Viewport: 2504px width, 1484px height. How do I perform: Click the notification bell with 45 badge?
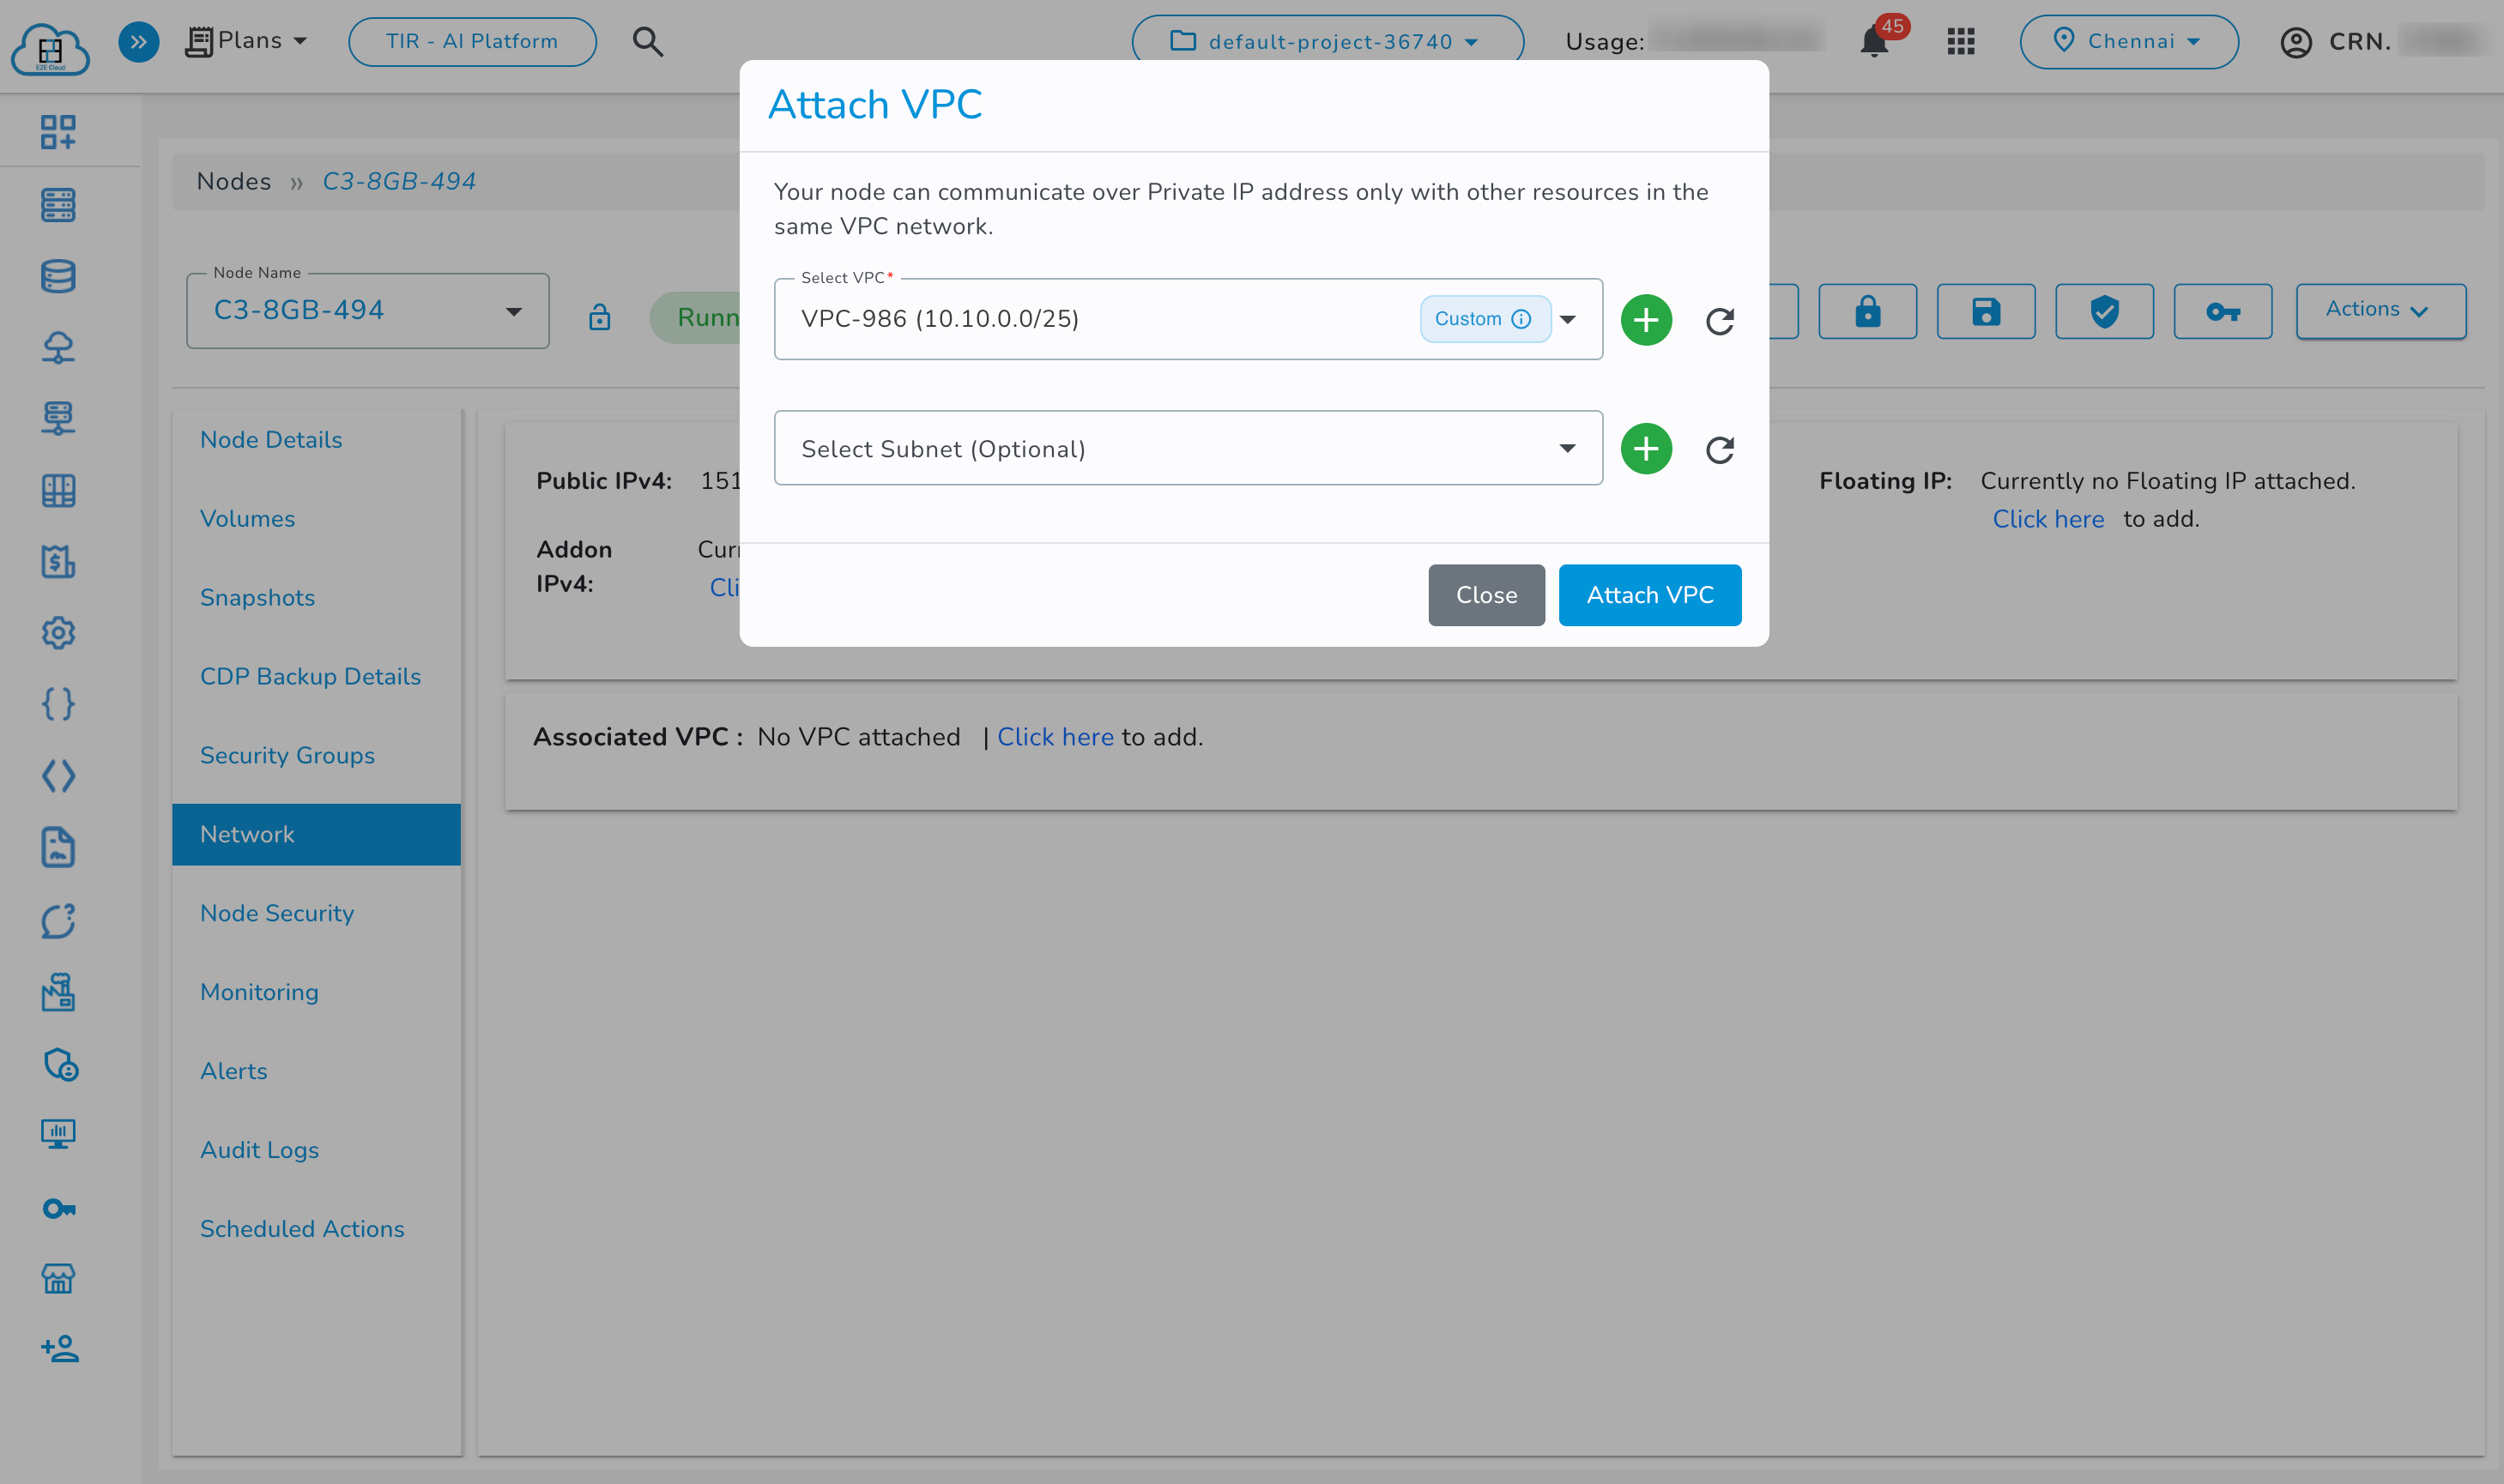pos(1872,41)
